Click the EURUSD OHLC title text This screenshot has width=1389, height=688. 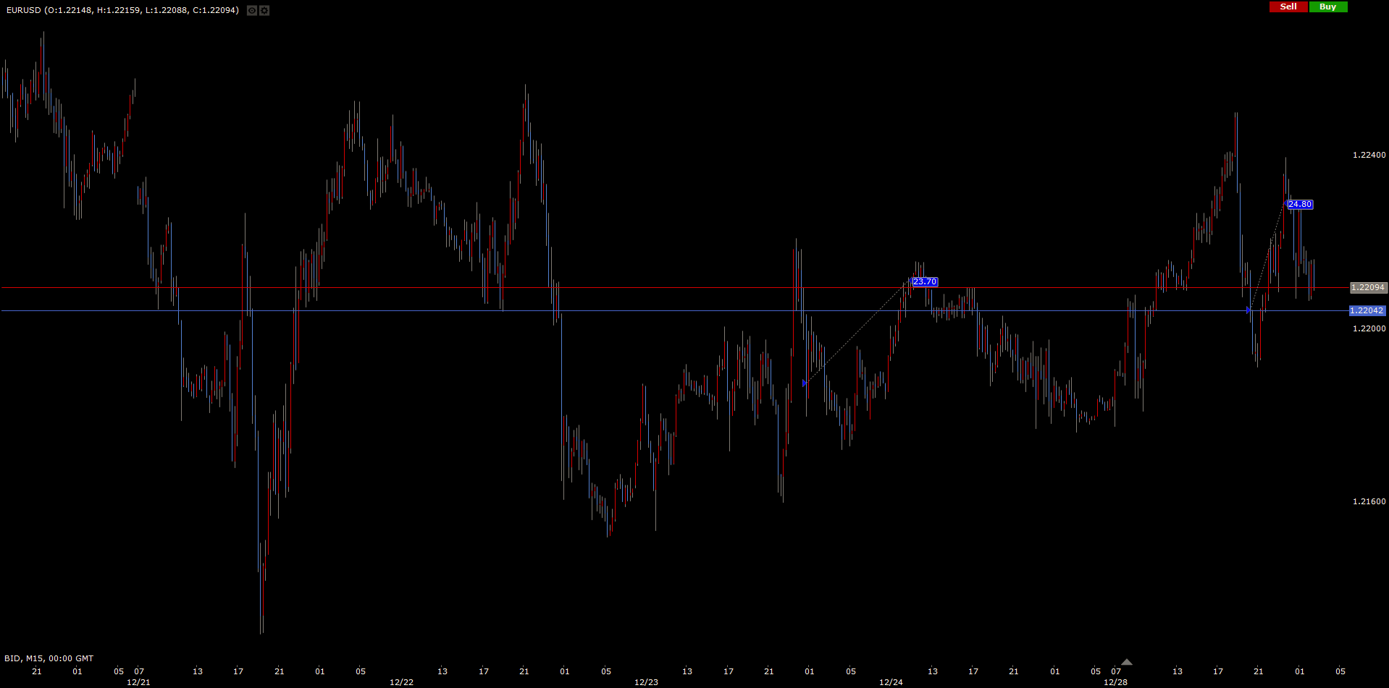(122, 10)
